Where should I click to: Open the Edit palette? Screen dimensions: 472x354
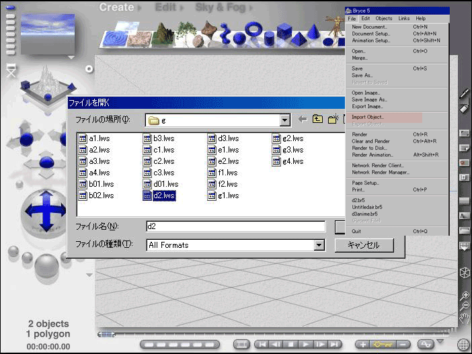165,7
